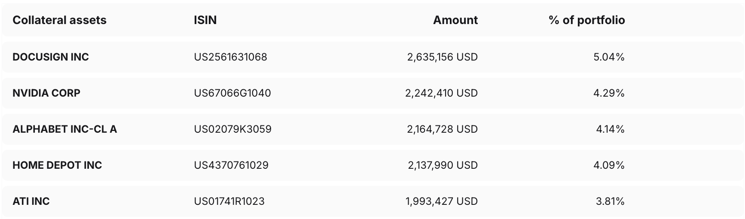The width and height of the screenshot is (745, 219).
Task: Click ISIN code US4370761029
Action: (x=231, y=165)
